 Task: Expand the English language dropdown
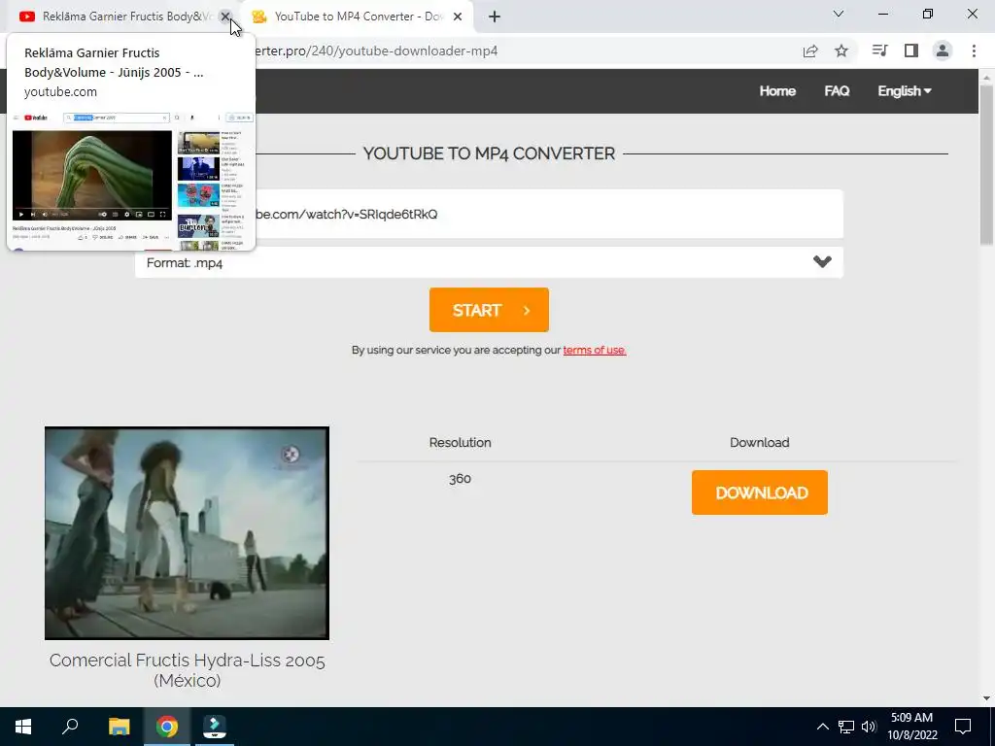[905, 91]
